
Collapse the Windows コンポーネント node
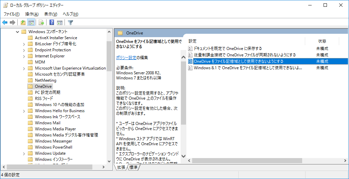click(x=18, y=32)
